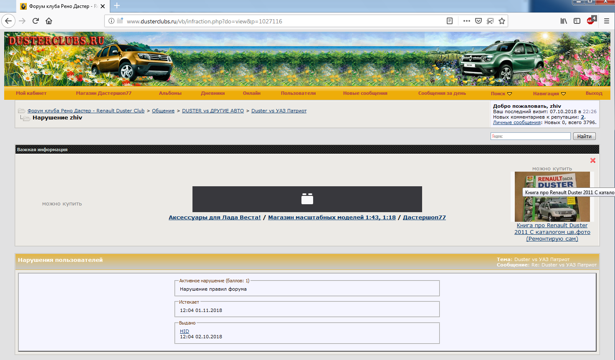Image resolution: width=615 pixels, height=360 pixels.
Task: Open the HID user profile link
Action: pyautogui.click(x=185, y=331)
